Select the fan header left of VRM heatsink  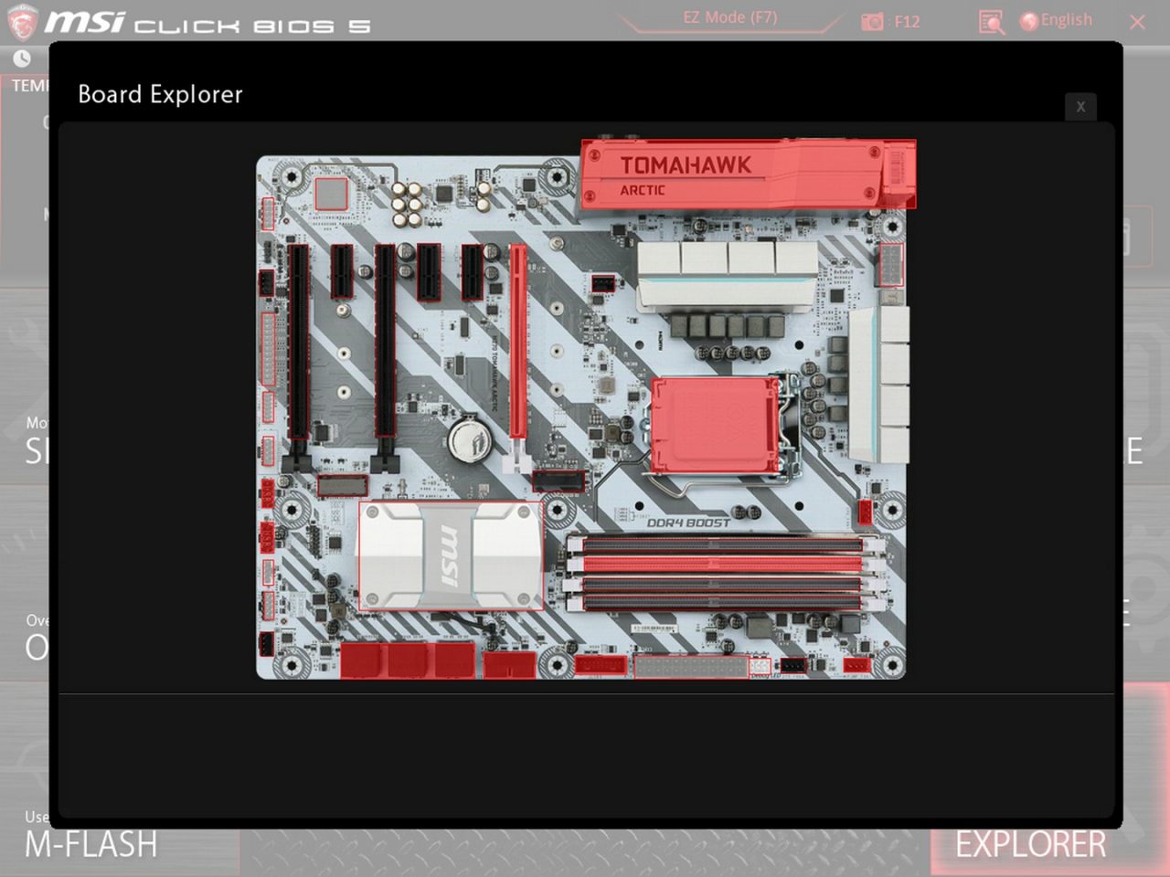click(x=602, y=282)
